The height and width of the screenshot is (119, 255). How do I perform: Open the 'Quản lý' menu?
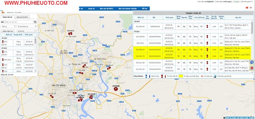click(91, 9)
